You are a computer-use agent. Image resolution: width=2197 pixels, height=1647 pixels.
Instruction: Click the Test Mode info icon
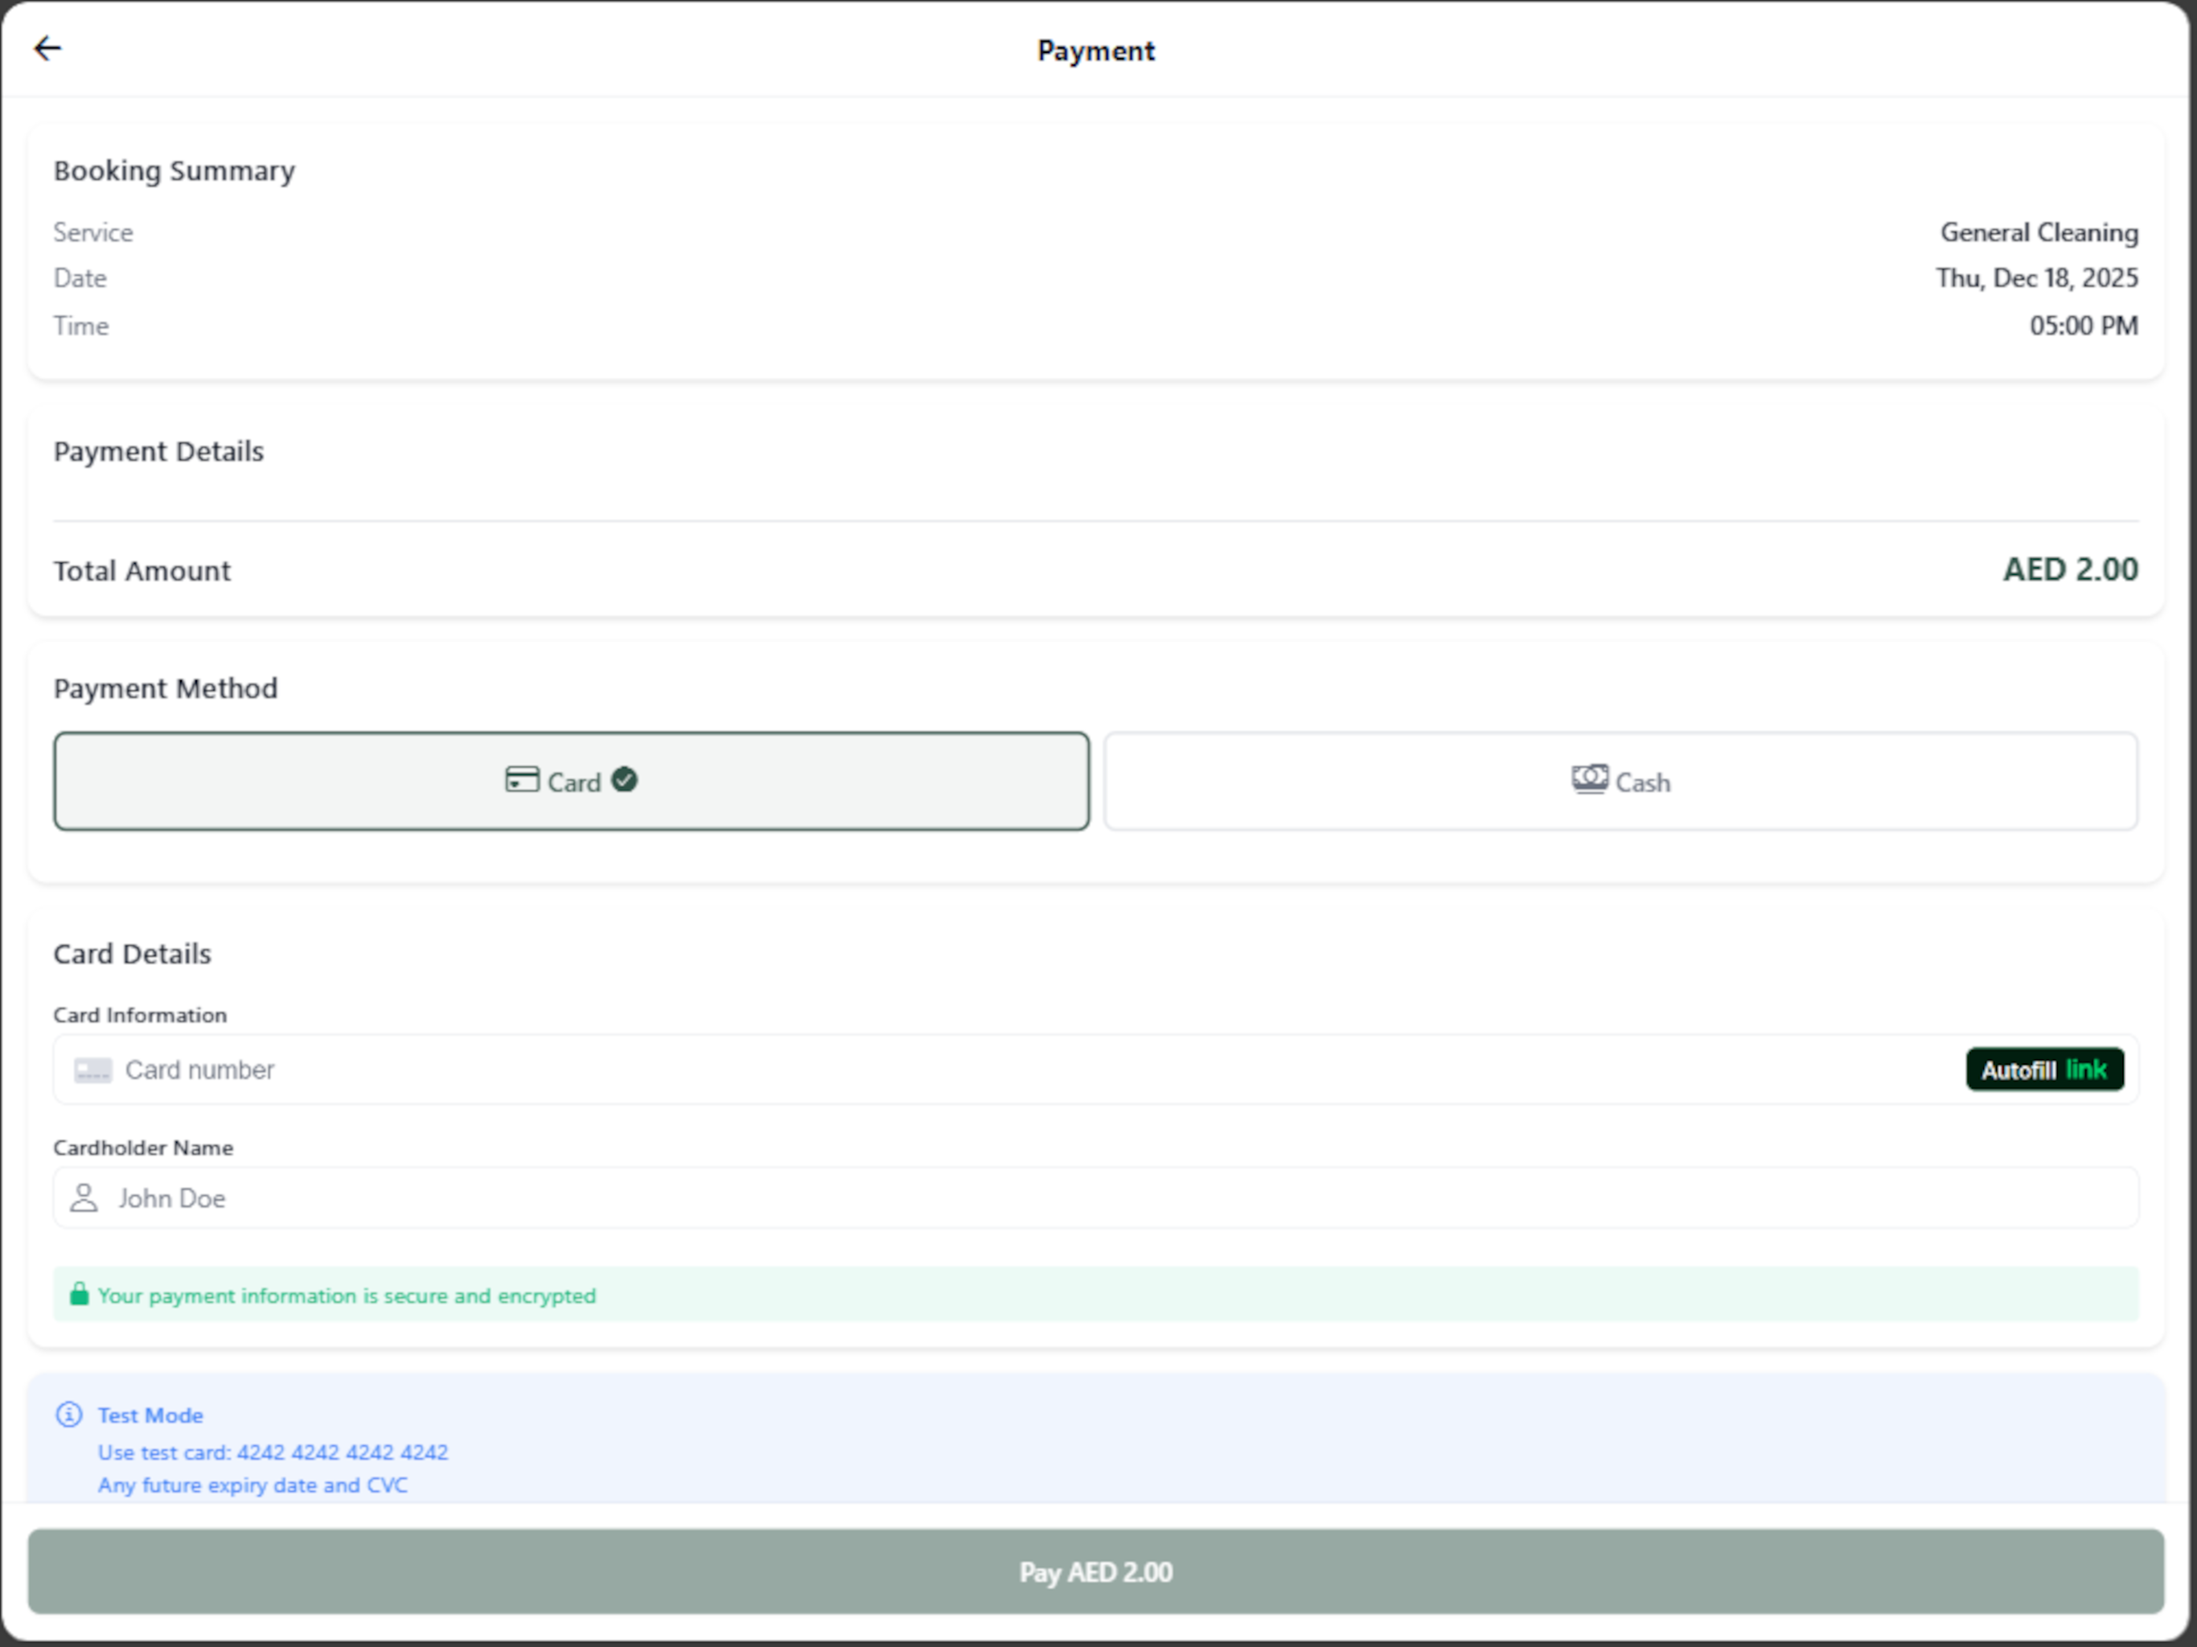pos(69,1415)
